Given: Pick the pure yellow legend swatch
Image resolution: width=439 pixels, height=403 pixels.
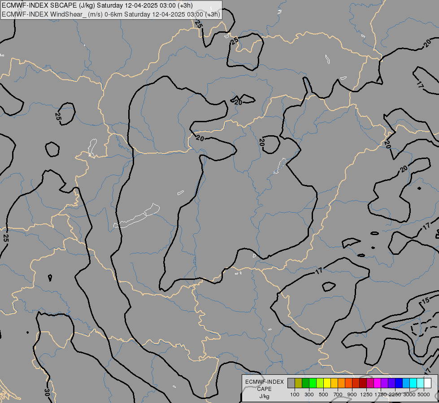Looking at the screenshot, I should tap(327, 383).
